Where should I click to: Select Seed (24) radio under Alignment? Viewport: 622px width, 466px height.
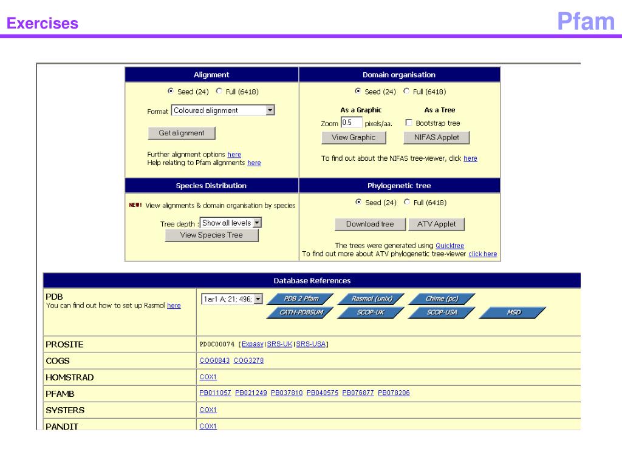click(171, 91)
